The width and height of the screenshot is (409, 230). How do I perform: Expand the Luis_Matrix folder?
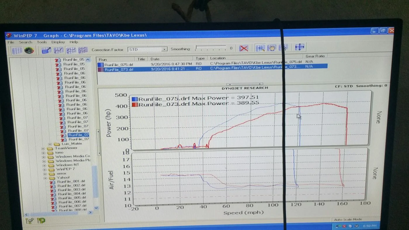[50, 144]
